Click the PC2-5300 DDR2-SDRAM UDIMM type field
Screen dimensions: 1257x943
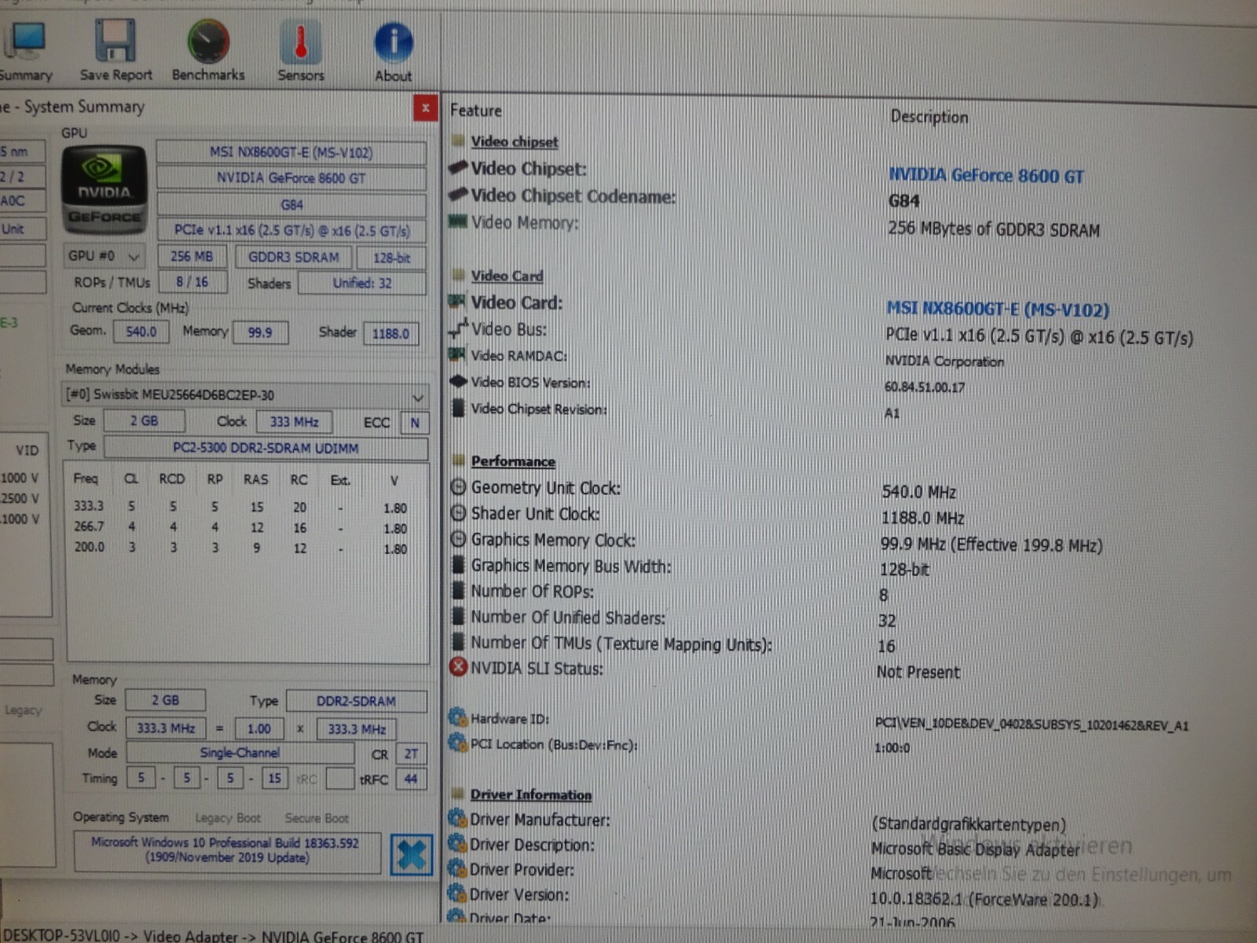[266, 448]
